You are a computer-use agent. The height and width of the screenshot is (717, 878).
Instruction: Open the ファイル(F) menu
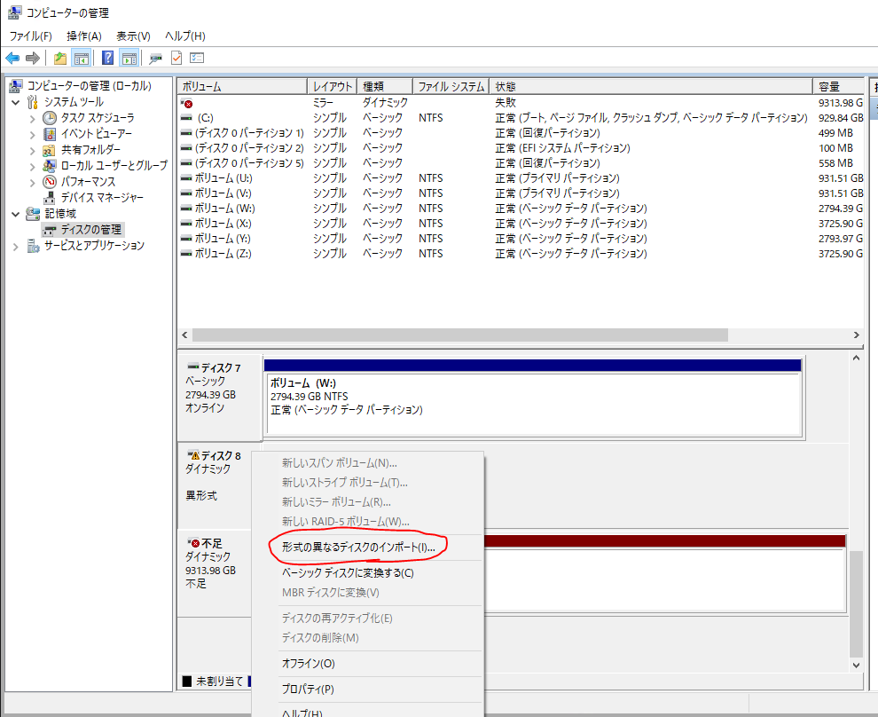(31, 36)
